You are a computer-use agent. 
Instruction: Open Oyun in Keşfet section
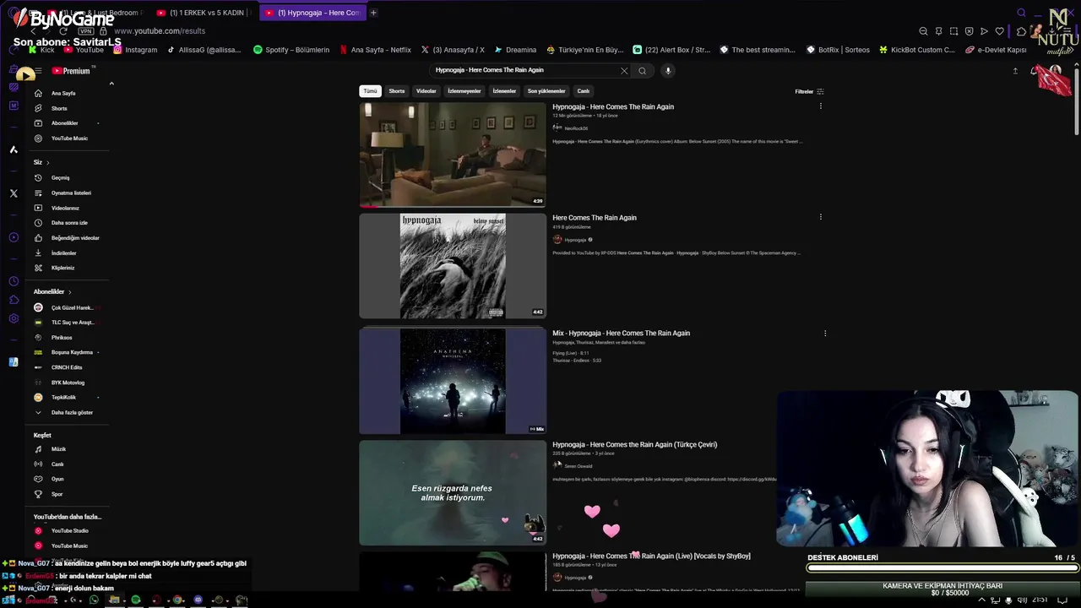tap(57, 479)
